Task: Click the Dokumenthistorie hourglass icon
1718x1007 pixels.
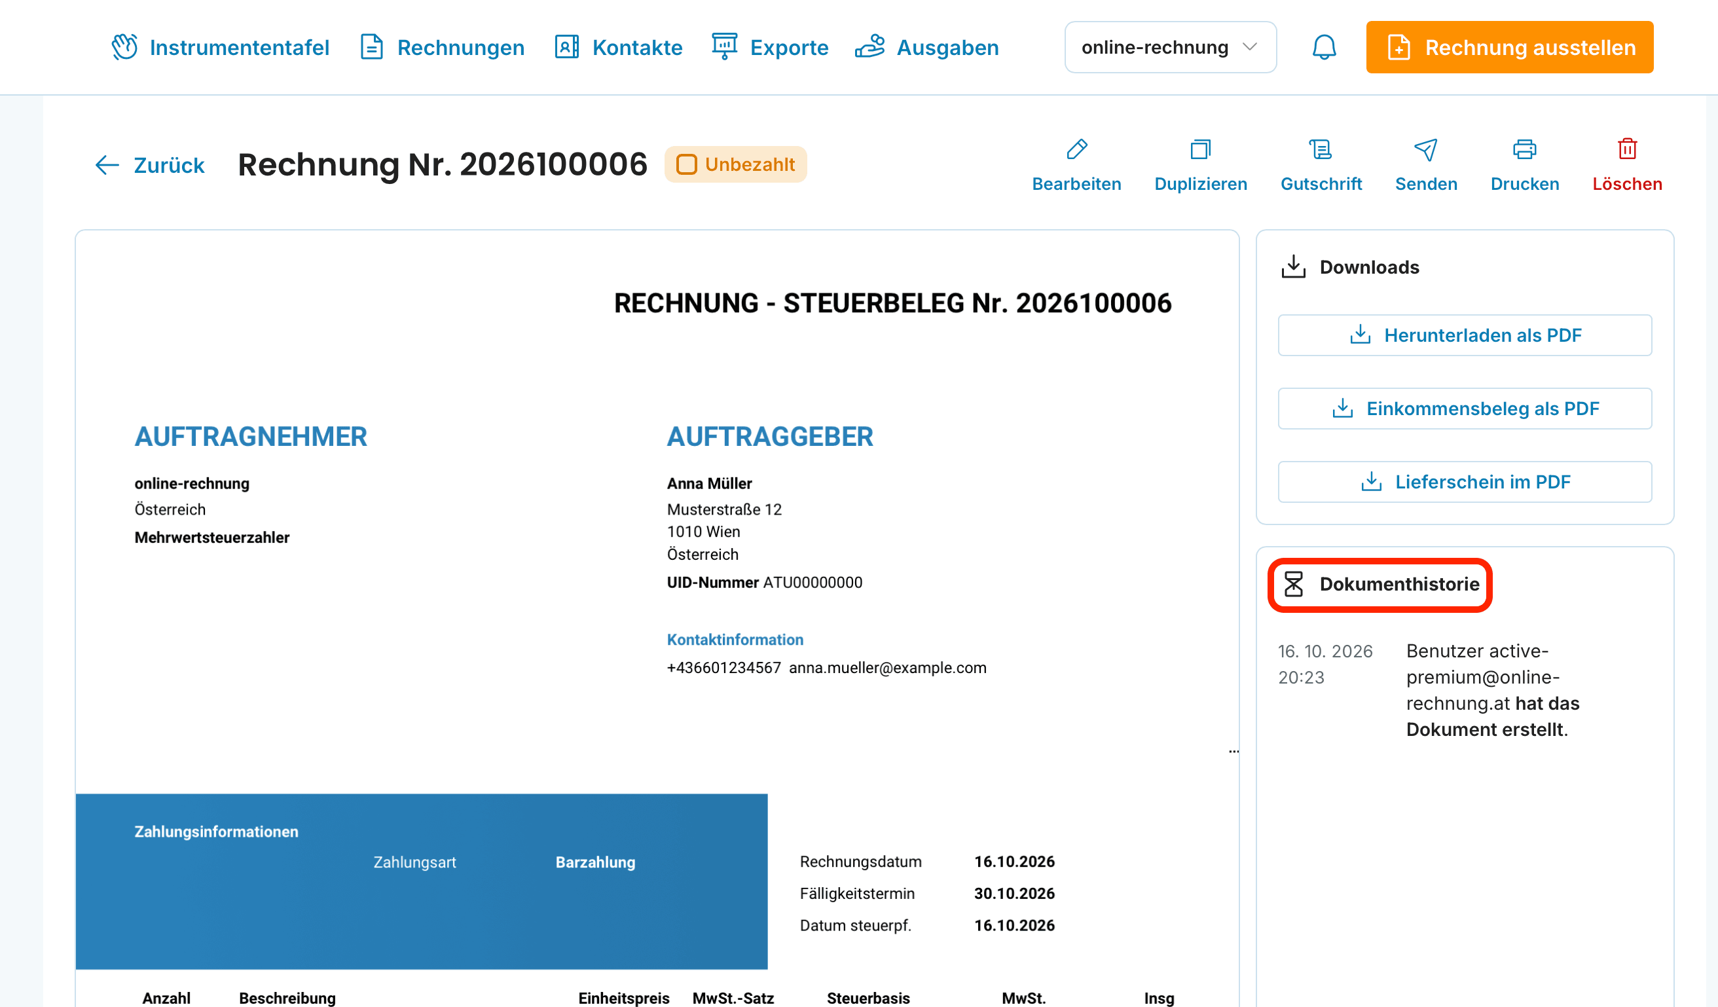Action: [1293, 584]
